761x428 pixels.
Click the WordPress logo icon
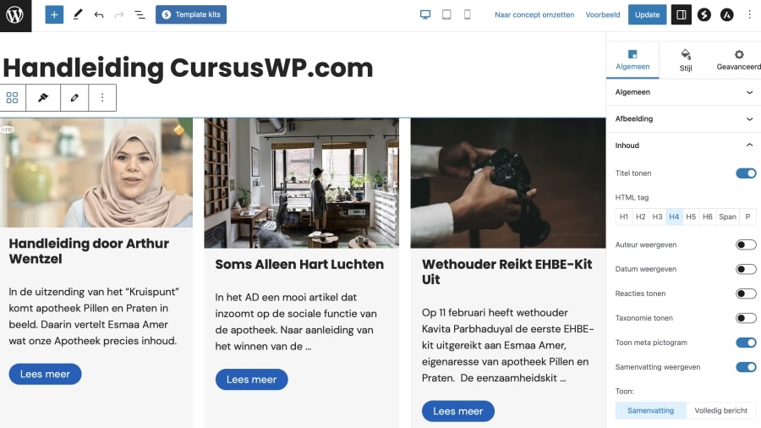15,15
